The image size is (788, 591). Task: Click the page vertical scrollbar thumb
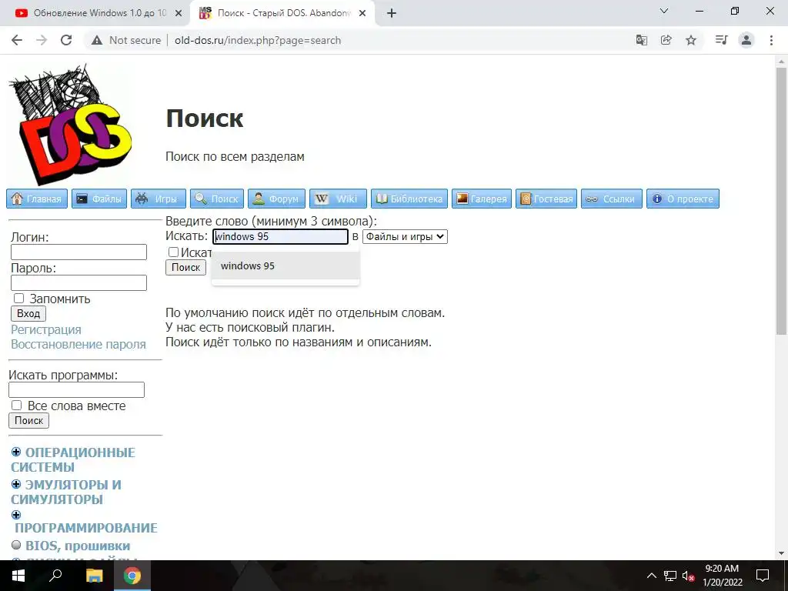pyautogui.click(x=782, y=201)
